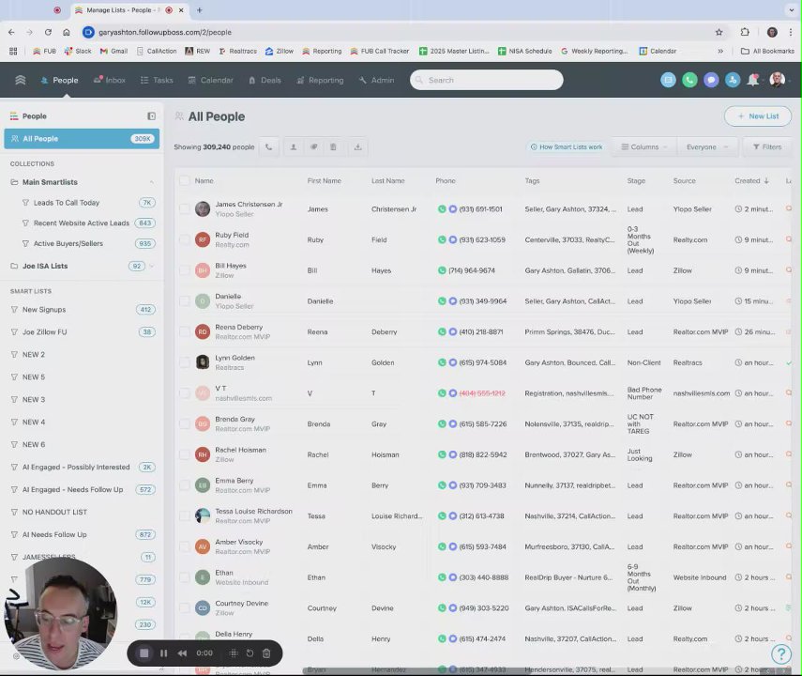Click the tag toolbar icon
This screenshot has width=802, height=676.
(x=313, y=147)
